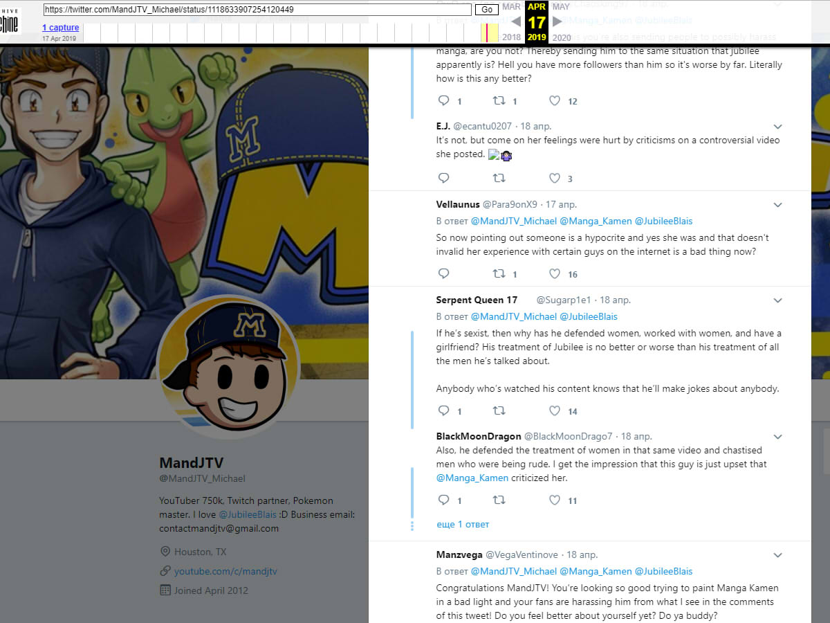Image resolution: width=830 pixels, height=623 pixels.
Task: Open E.J. tweet timestamp '18 апр.'
Action: [536, 126]
